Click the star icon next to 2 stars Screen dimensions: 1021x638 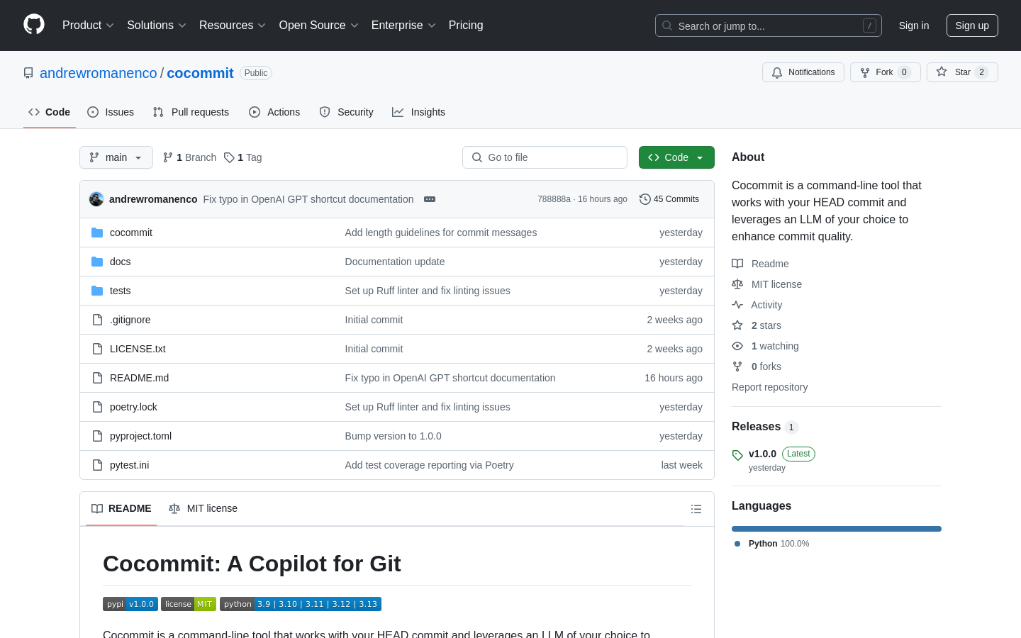point(737,325)
